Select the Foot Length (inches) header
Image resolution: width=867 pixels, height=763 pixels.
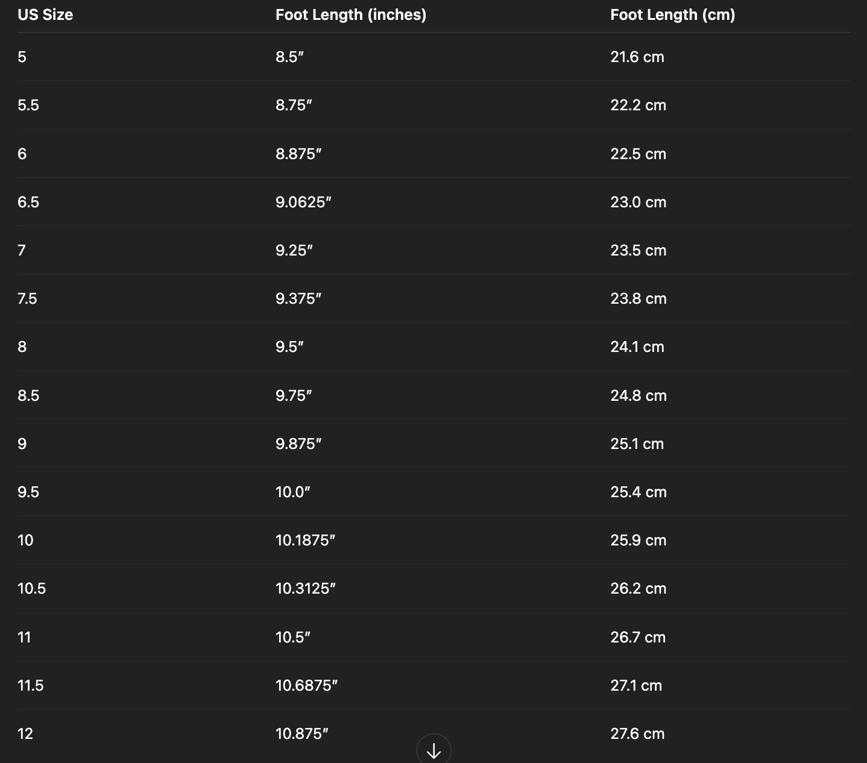(351, 15)
